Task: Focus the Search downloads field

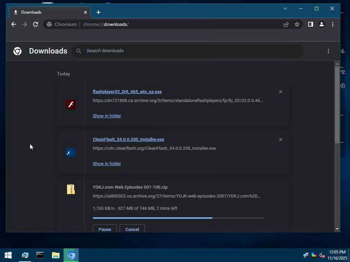Action: point(188,51)
